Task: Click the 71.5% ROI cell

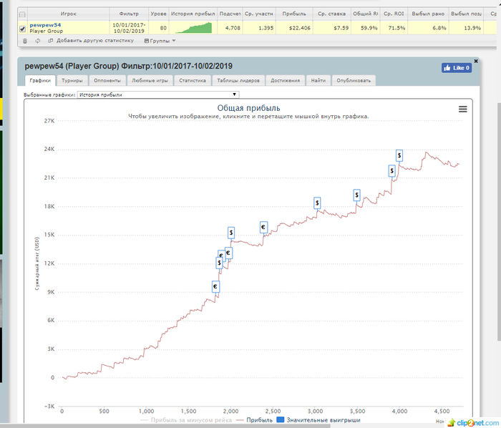Action: tap(394, 28)
